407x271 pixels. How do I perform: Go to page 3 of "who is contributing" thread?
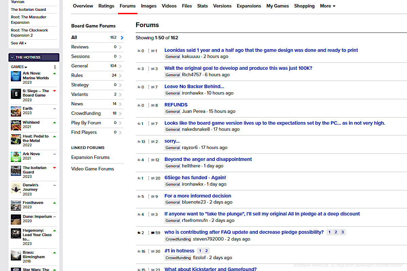click(342, 232)
